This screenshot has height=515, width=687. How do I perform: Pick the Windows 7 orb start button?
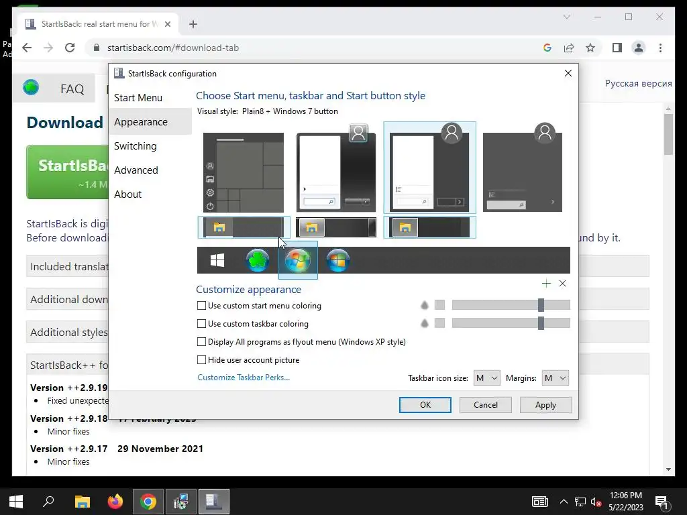tap(298, 260)
